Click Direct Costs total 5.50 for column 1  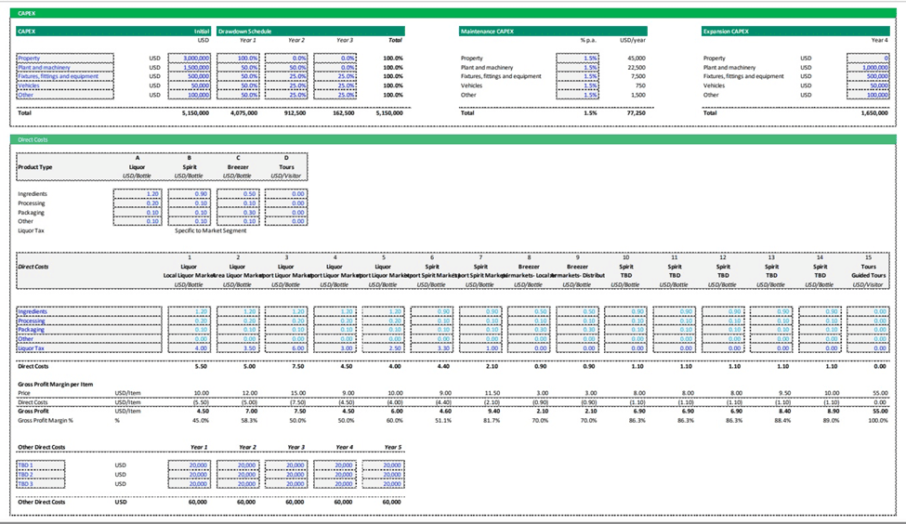[201, 366]
